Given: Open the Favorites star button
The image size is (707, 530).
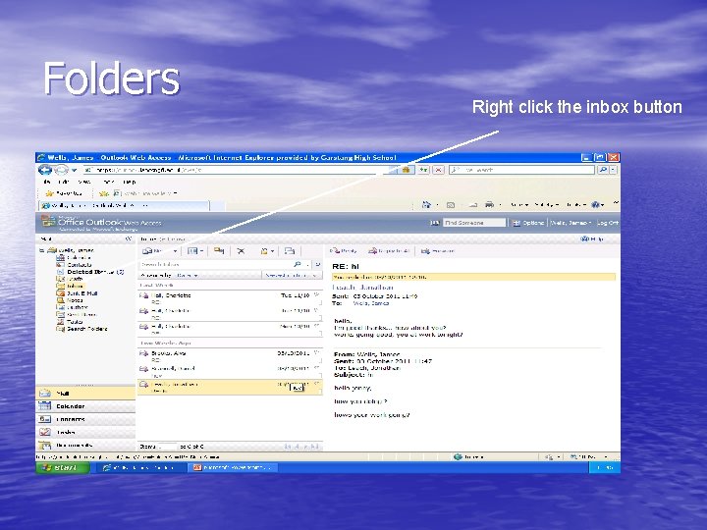Looking at the screenshot, I should click(63, 193).
